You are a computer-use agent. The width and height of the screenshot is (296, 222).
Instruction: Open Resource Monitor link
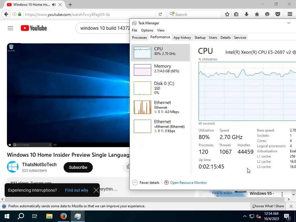(185, 183)
